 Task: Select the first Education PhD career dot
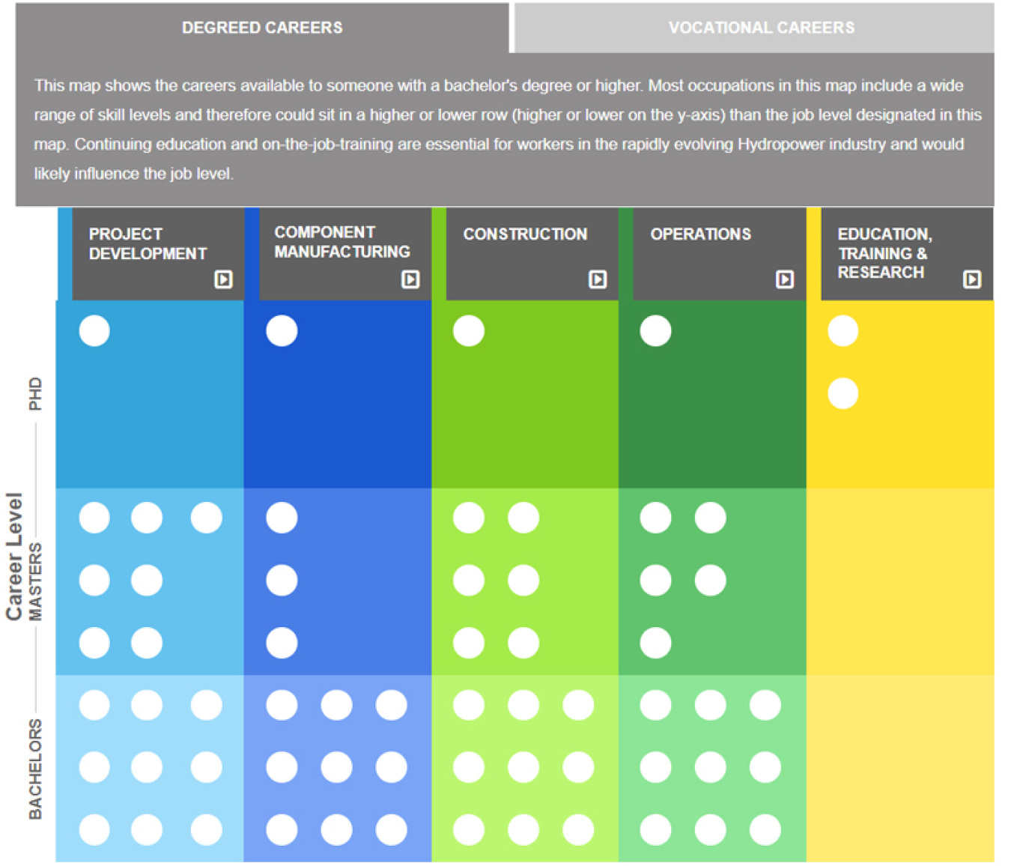click(x=842, y=331)
